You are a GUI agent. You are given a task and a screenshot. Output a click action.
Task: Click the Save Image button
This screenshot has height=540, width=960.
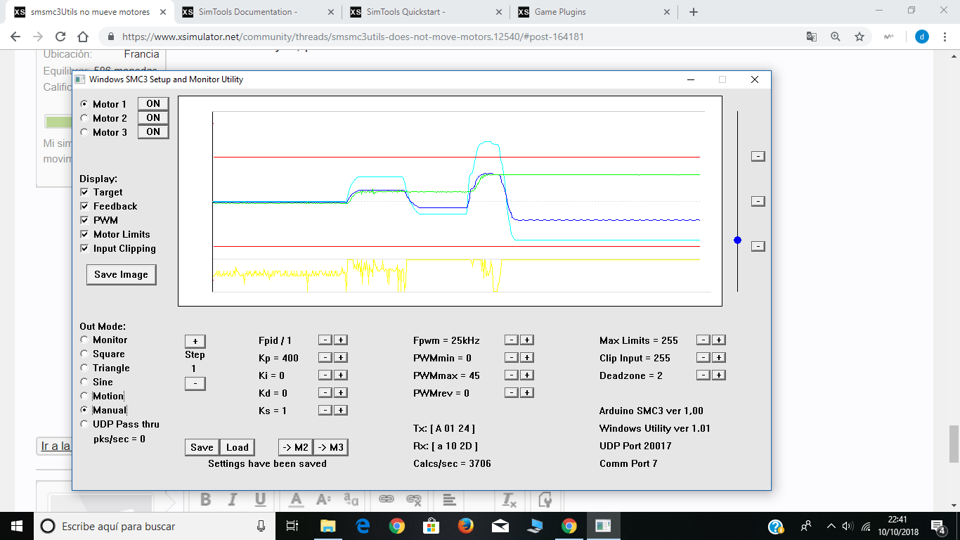coord(121,274)
